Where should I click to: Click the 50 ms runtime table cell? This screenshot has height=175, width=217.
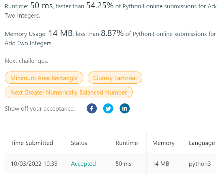coord(124,164)
